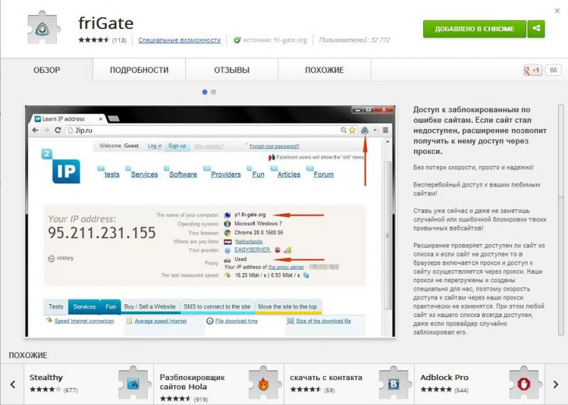Click the 'Articles' navigation link on 2ip
568x405 pixels.
pos(289,174)
